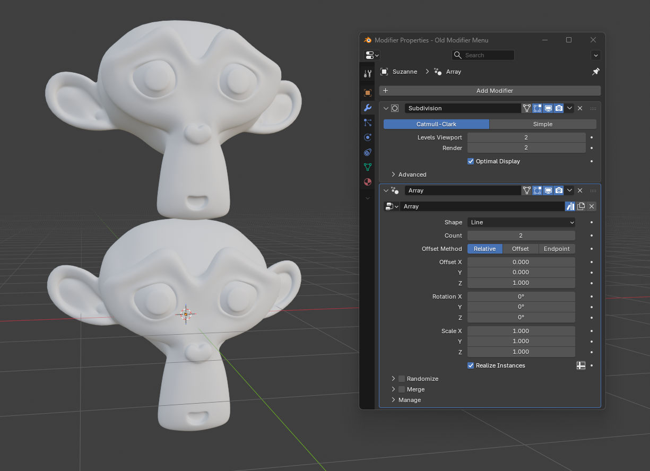Viewport: 650px width, 471px height.
Task: Set Offset Method to Relative
Action: coord(485,249)
